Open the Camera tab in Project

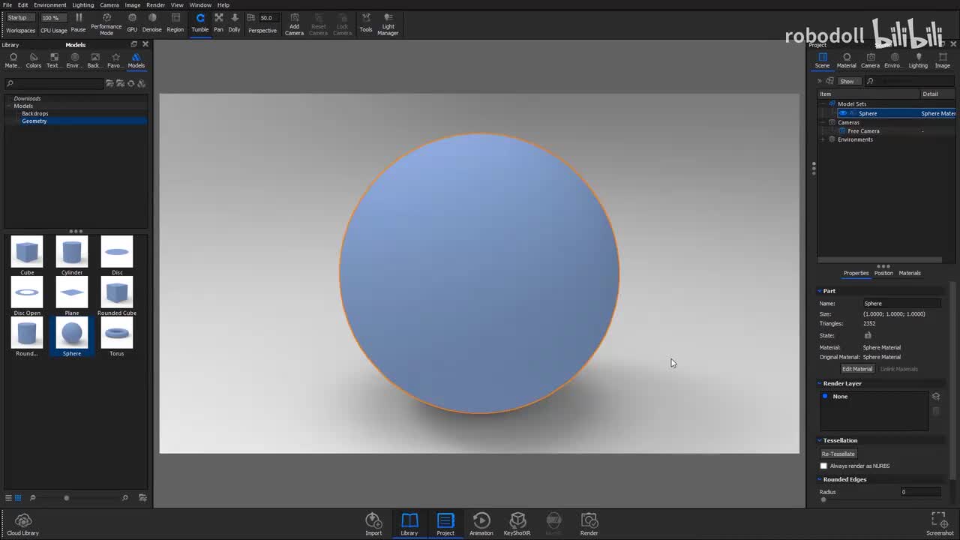[x=870, y=61]
